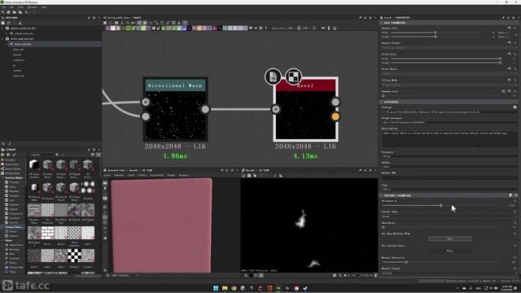Click the Directional Warp top input connector
The height and width of the screenshot is (293, 521).
pyautogui.click(x=146, y=102)
